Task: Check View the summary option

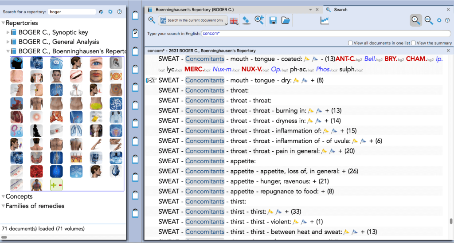Action: point(413,43)
